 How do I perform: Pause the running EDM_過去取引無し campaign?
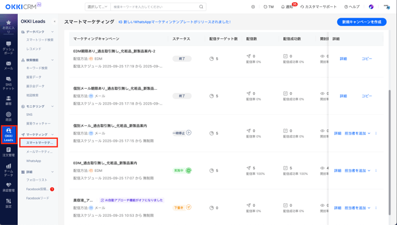click(x=188, y=171)
